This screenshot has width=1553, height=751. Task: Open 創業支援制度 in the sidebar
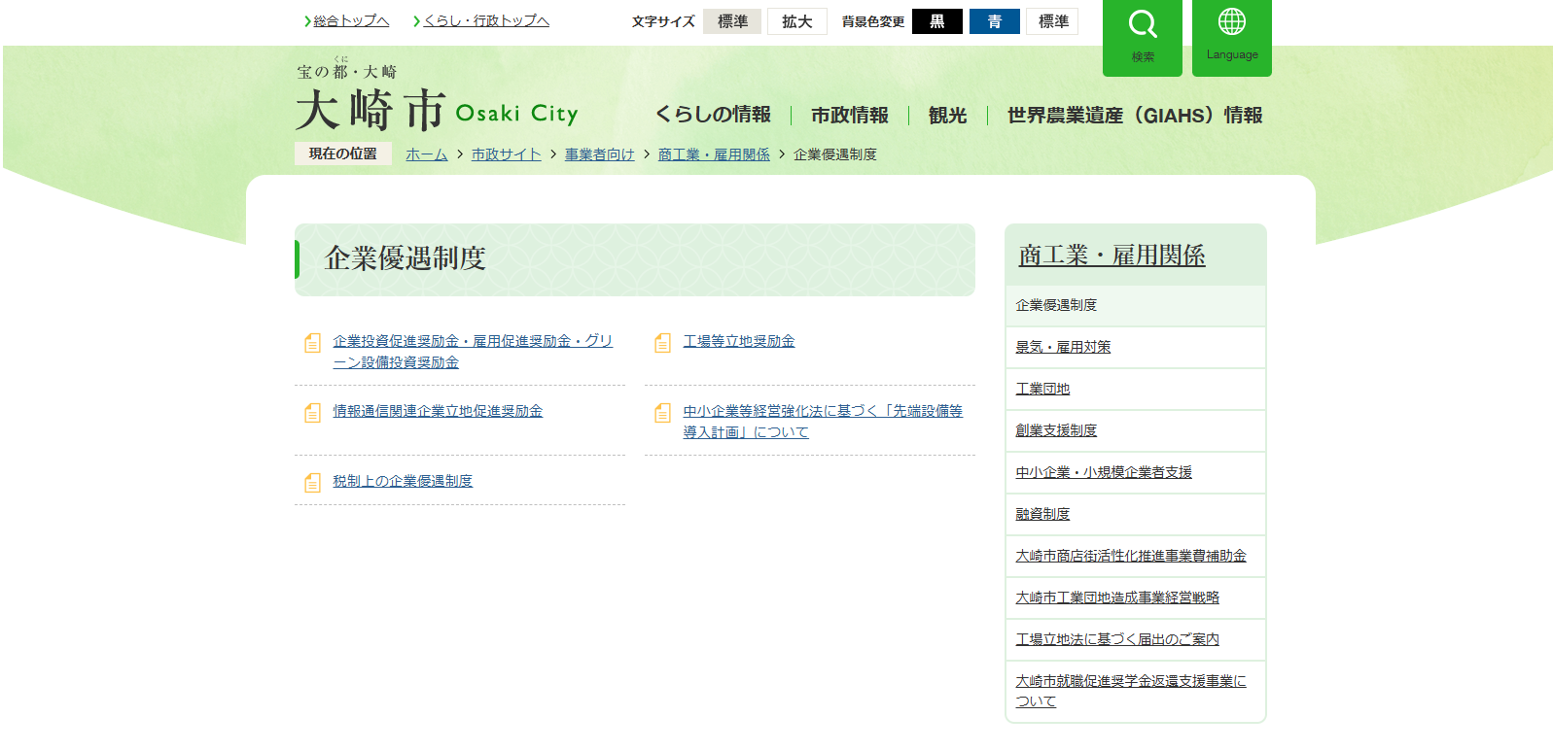(x=1056, y=430)
